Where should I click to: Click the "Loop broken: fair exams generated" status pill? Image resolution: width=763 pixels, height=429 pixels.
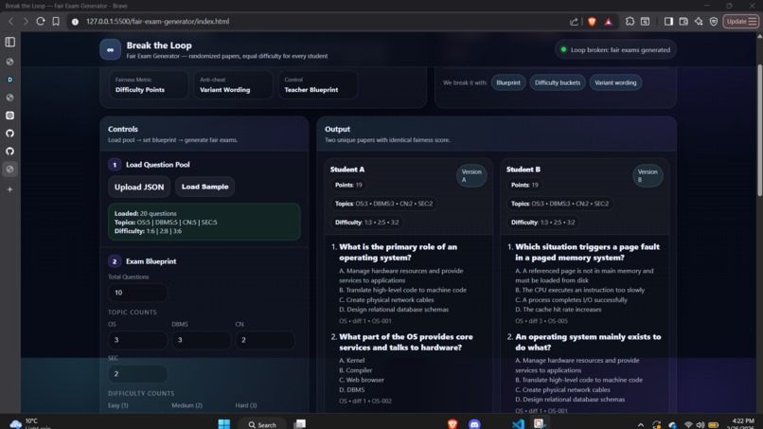tap(615, 49)
